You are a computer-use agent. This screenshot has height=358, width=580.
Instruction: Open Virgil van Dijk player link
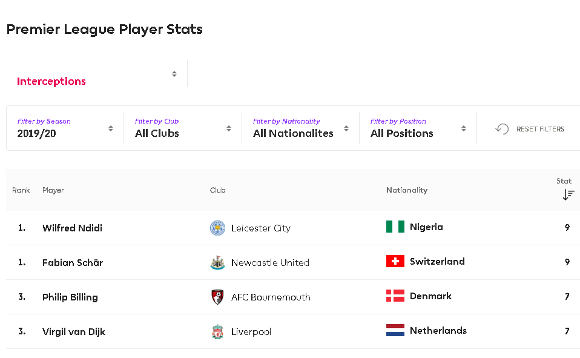(74, 332)
